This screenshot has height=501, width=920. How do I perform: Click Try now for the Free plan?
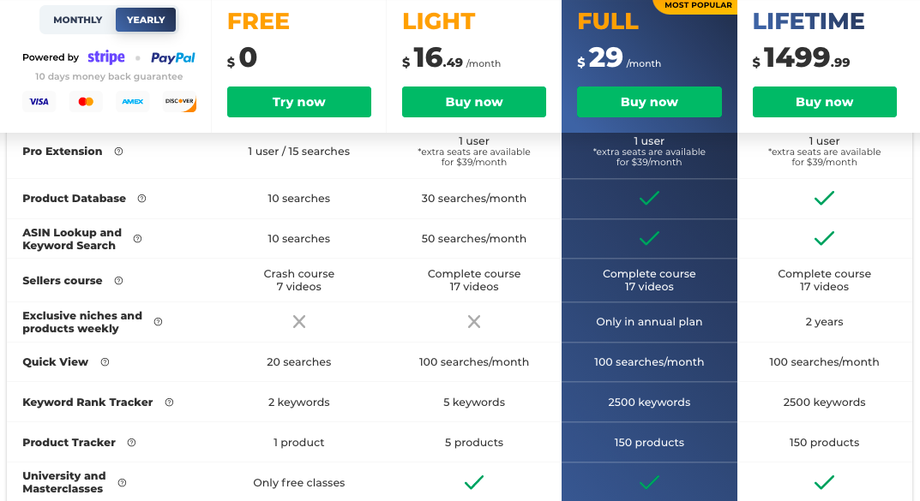point(299,102)
